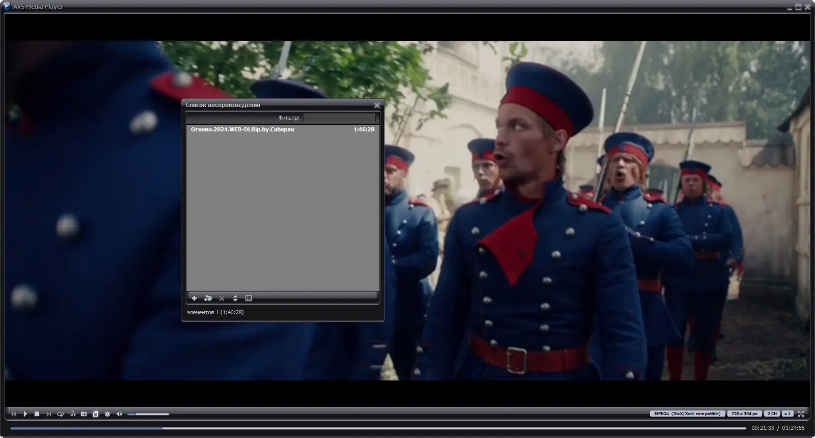The height and width of the screenshot is (438, 815).
Task: Select the Огниво.2024.WEB-DLRip playlist entry
Action: [283, 129]
